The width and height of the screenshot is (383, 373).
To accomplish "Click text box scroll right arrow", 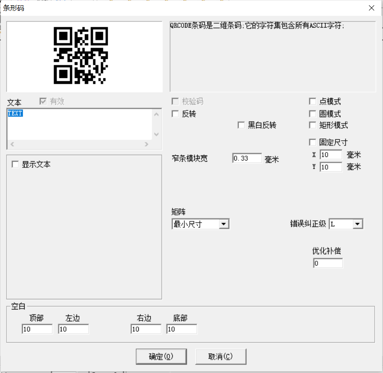I will (146, 144).
